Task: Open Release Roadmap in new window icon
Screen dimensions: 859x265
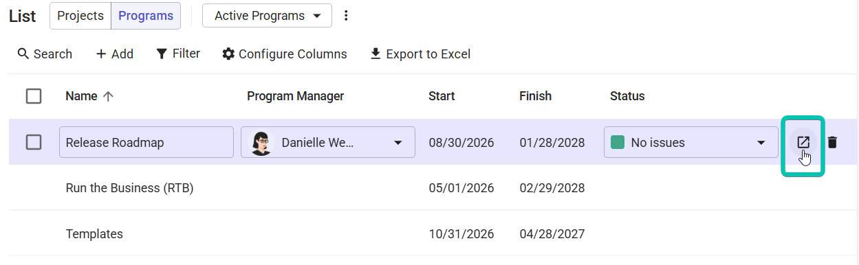Action: 803,142
